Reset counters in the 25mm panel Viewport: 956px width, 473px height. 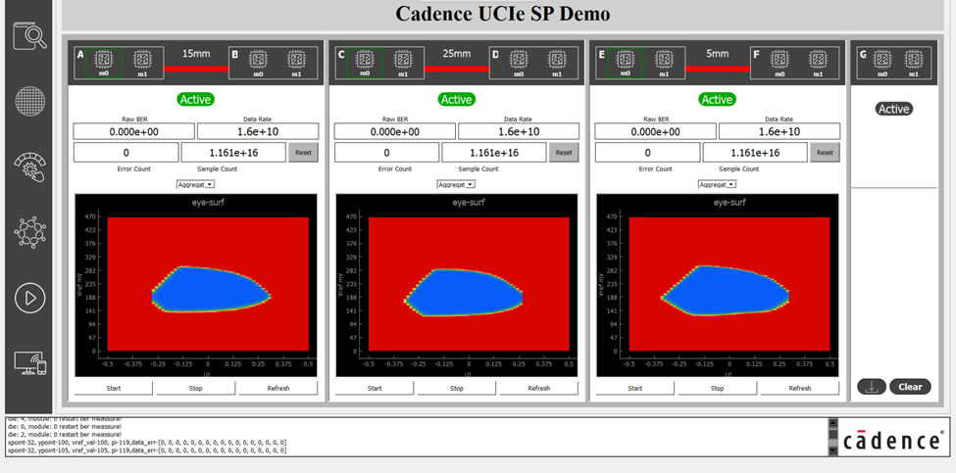point(564,153)
